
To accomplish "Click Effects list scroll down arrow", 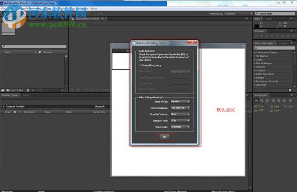I will (x=294, y=86).
